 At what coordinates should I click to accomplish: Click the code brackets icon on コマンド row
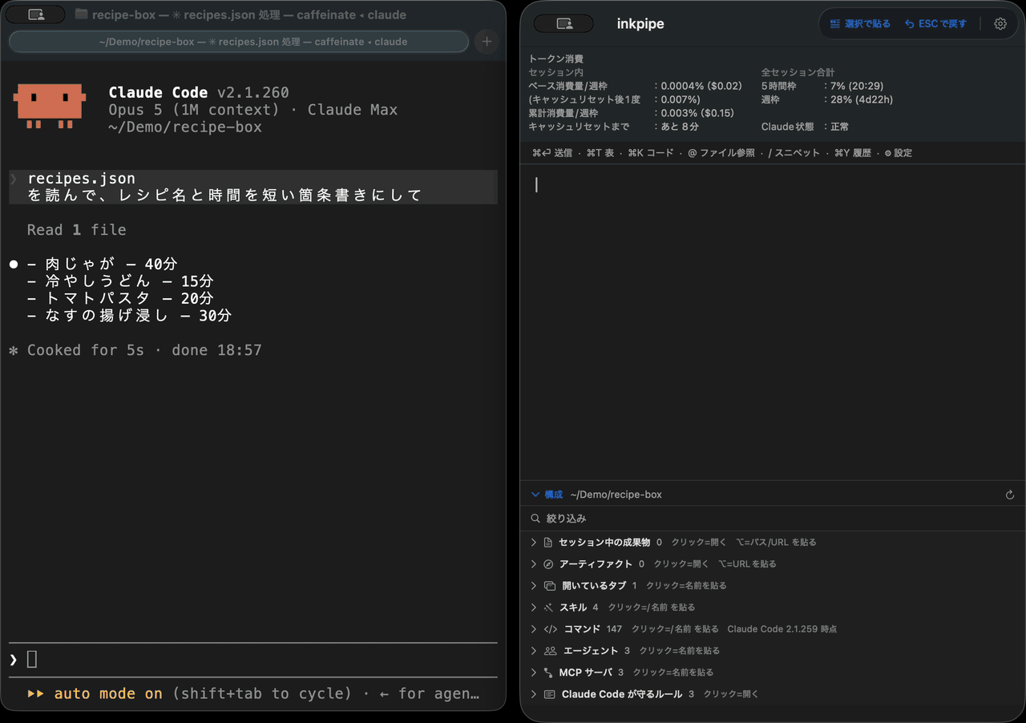(x=551, y=629)
